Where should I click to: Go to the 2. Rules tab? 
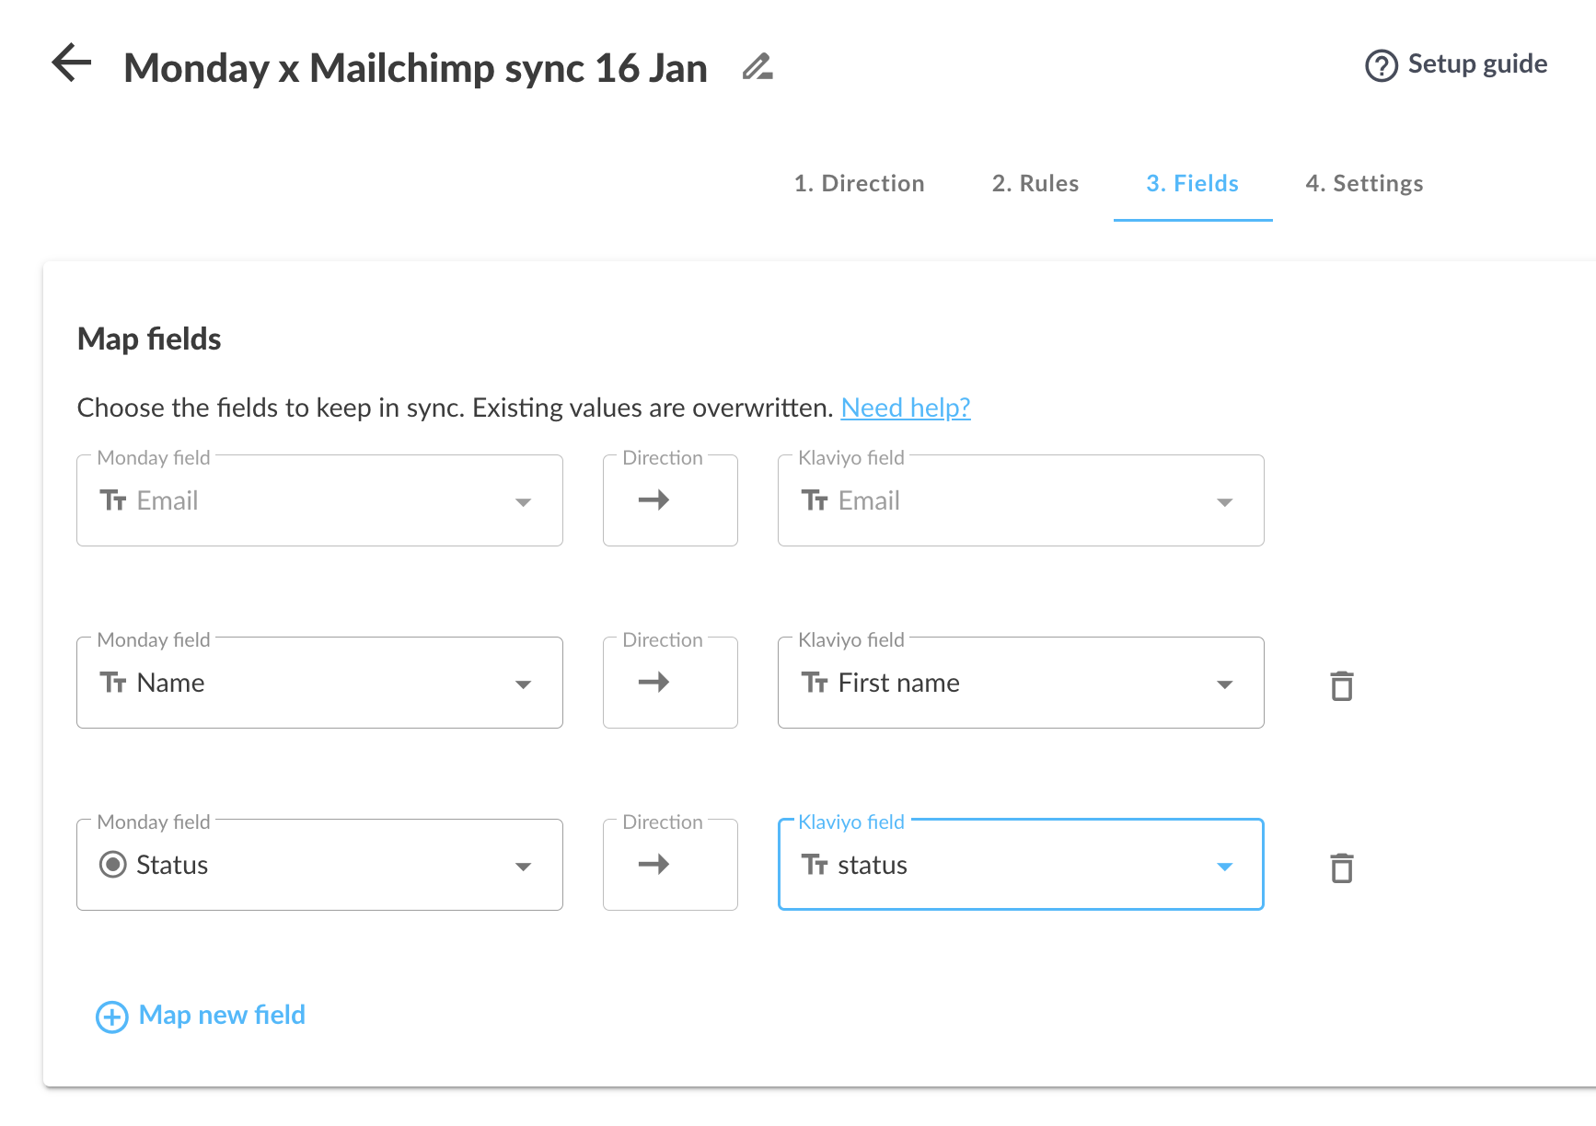(x=1035, y=183)
